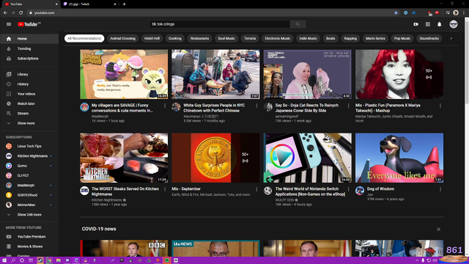Select the Soul Music chip
This screenshot has width=469, height=264.
coord(226,38)
